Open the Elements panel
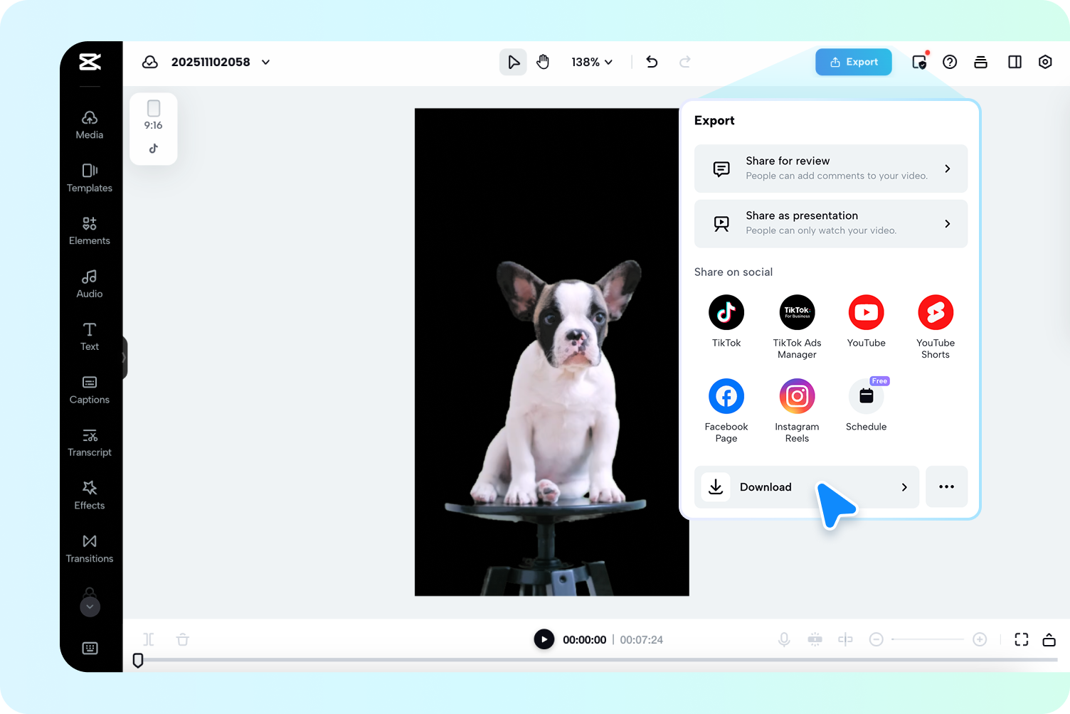The width and height of the screenshot is (1070, 714). pos(89,230)
